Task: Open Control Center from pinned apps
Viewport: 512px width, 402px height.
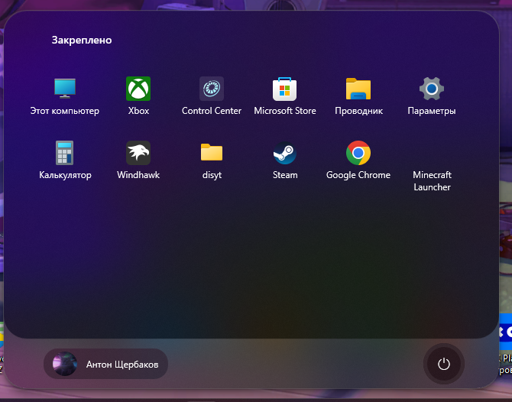Action: [x=212, y=96]
